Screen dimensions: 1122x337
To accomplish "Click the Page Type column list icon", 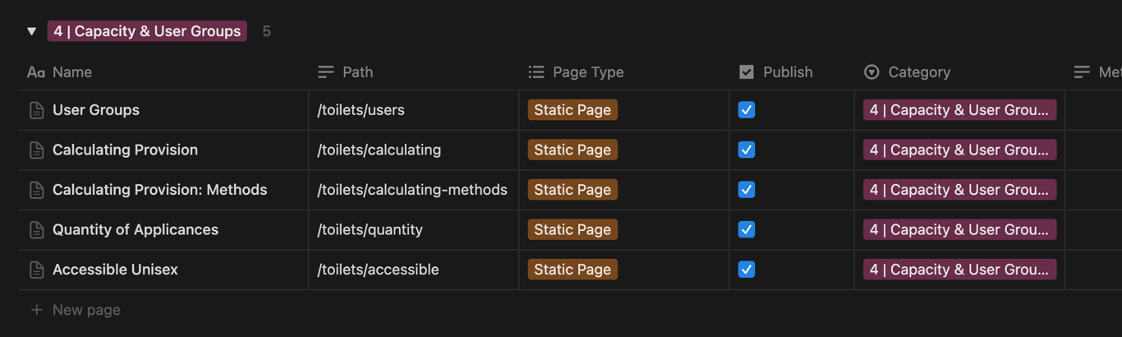I will click(536, 72).
